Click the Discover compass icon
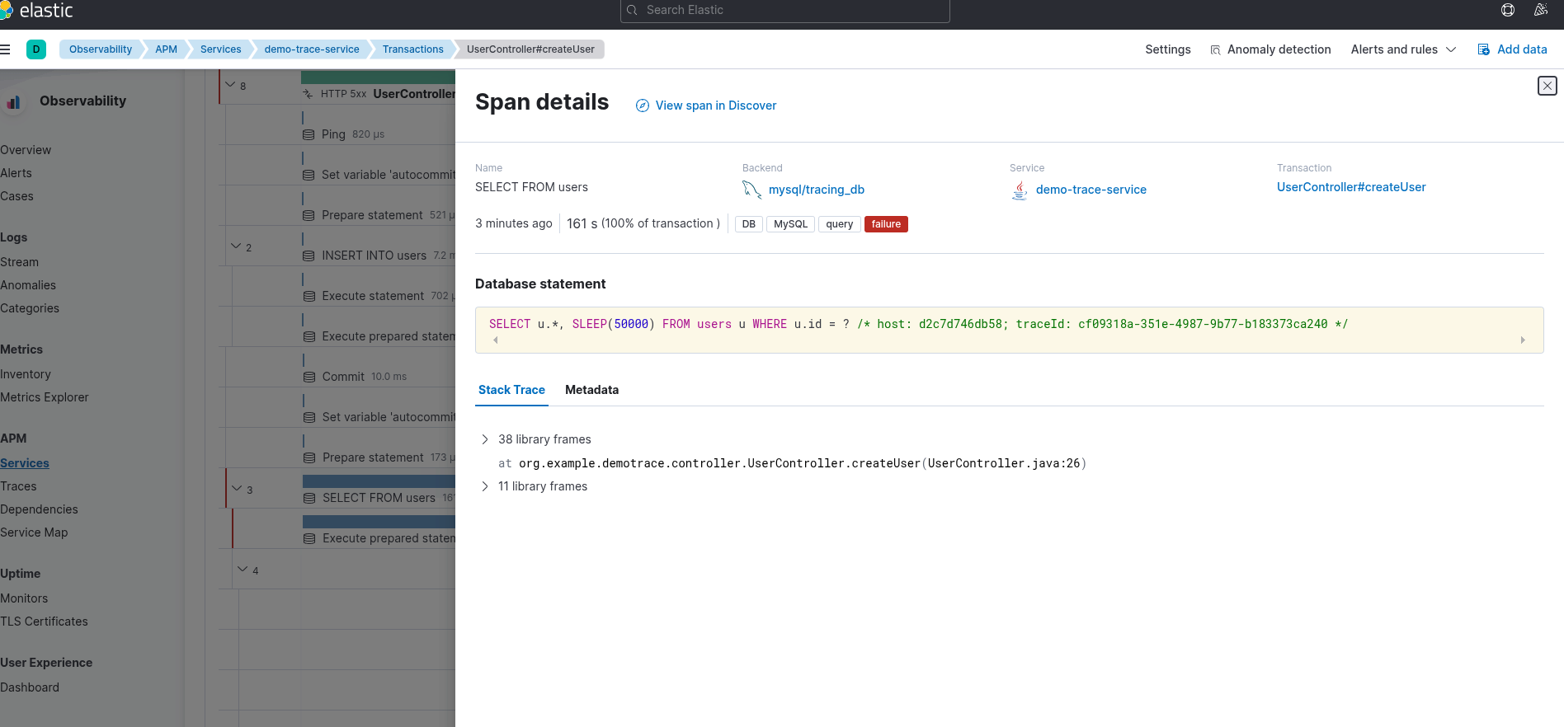 point(643,106)
